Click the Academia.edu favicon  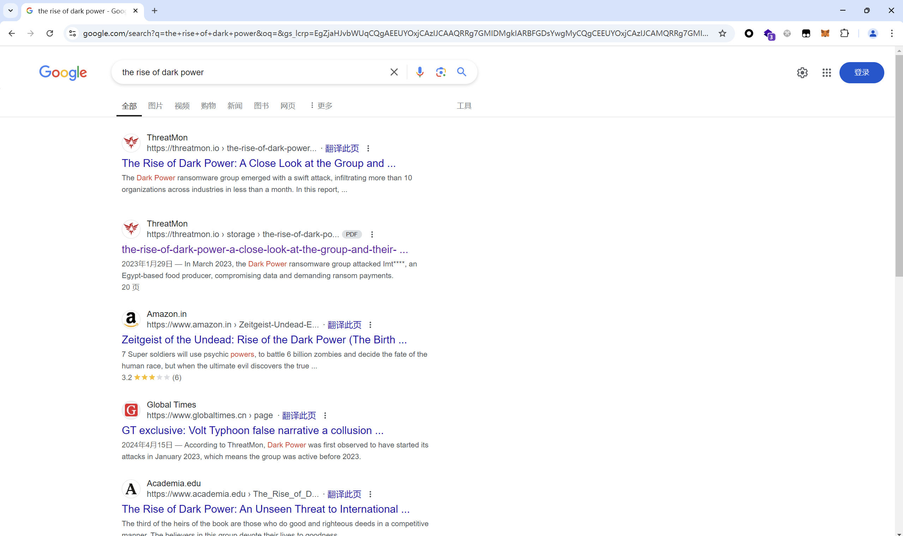point(131,489)
